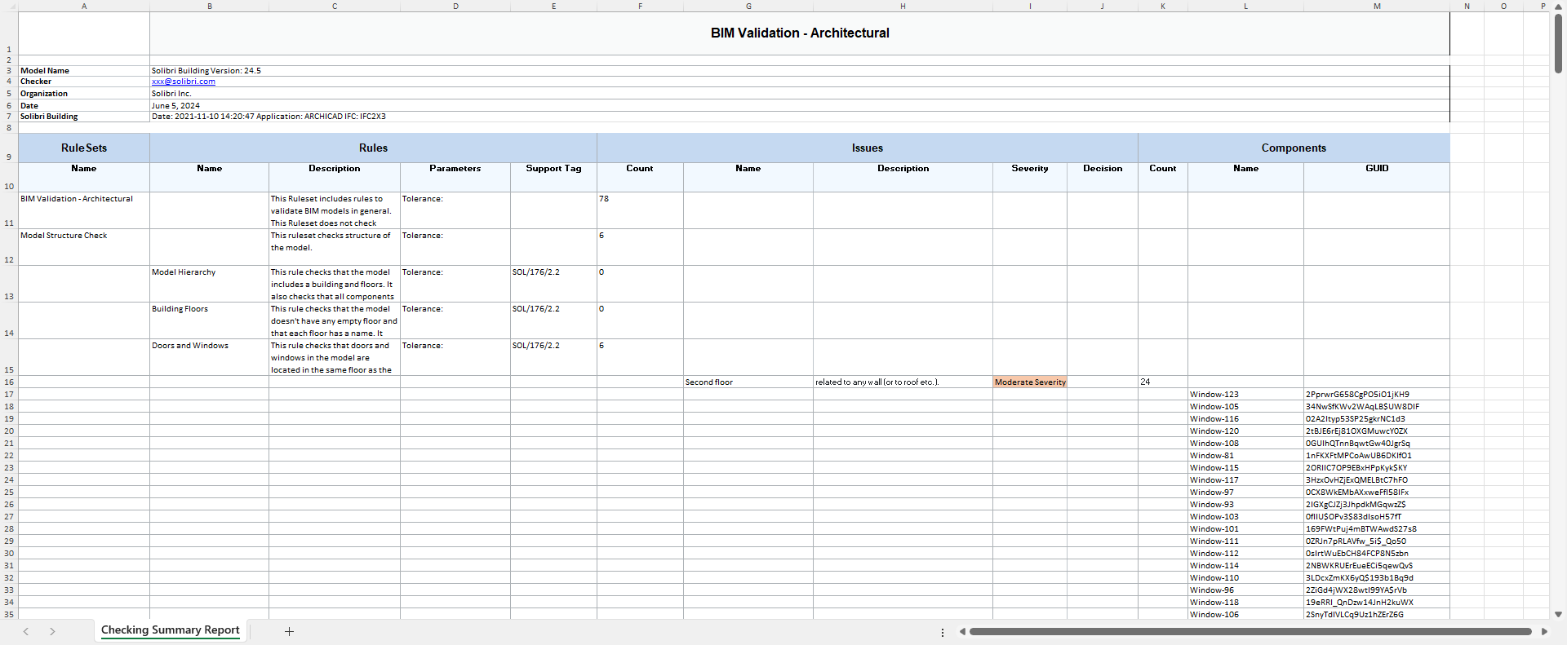Select the Issues section header cell
The height and width of the screenshot is (645, 1567).
867,148
